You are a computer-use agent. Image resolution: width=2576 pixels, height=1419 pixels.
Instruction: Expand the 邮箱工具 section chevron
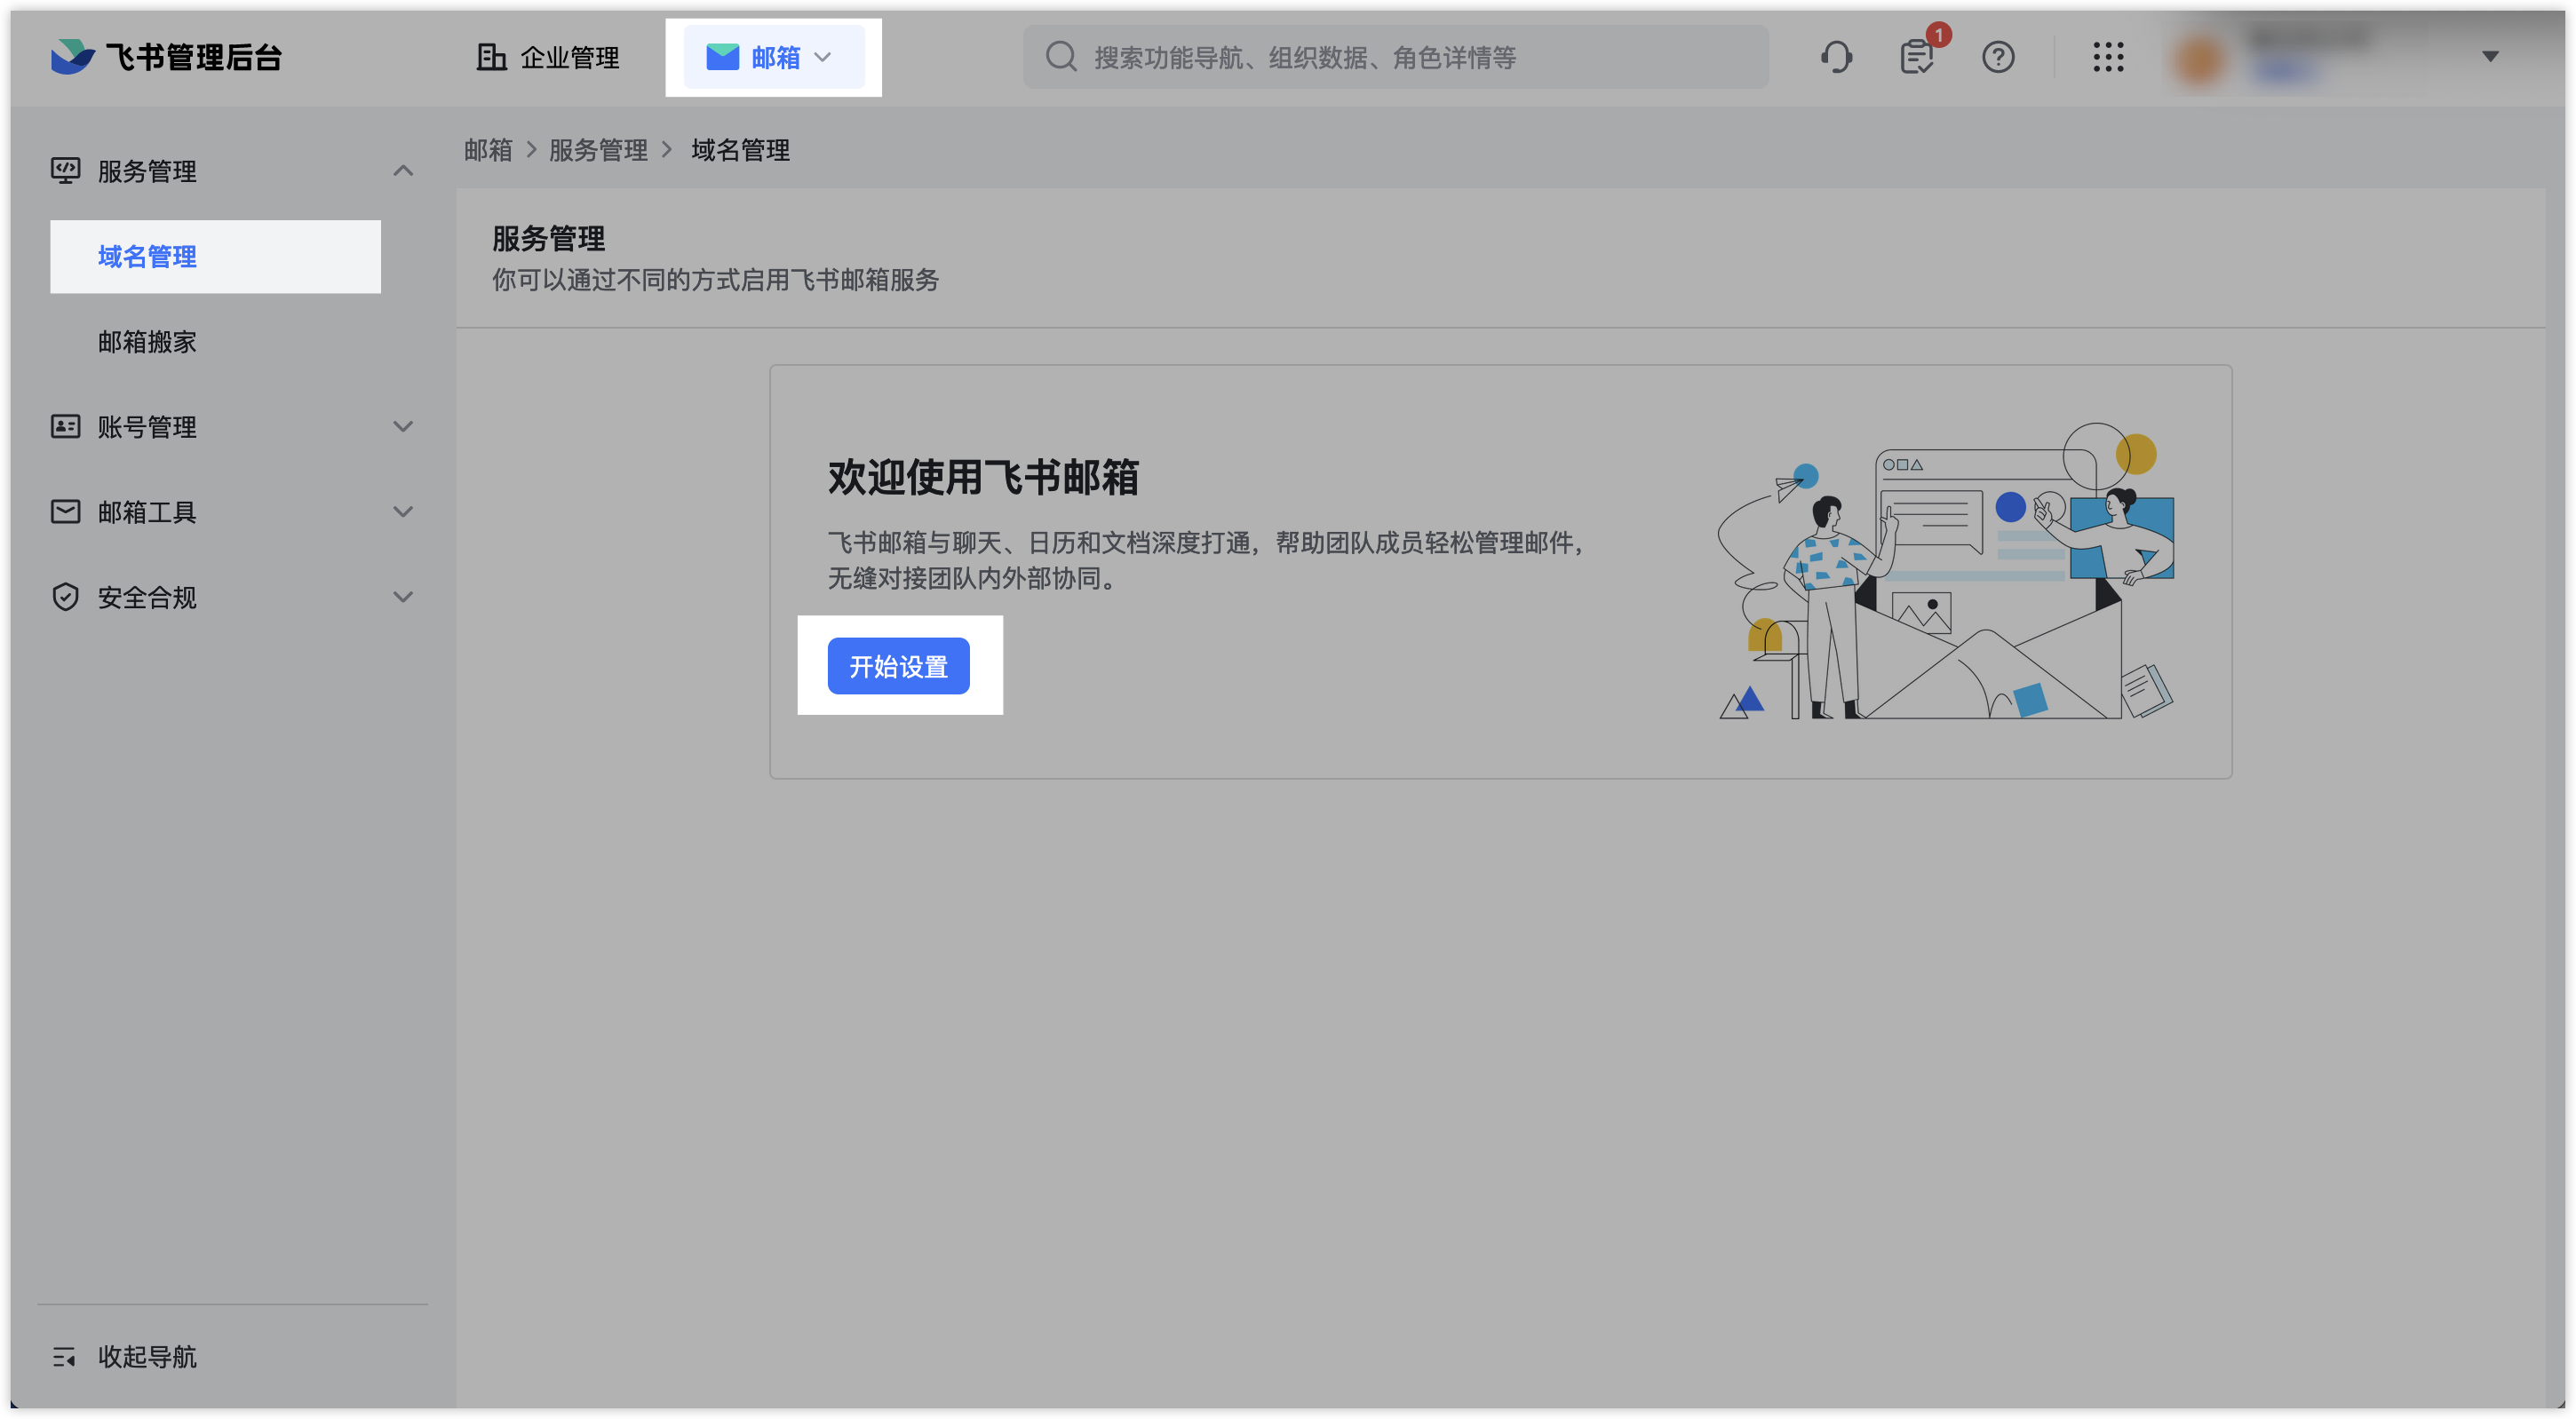[x=403, y=512]
